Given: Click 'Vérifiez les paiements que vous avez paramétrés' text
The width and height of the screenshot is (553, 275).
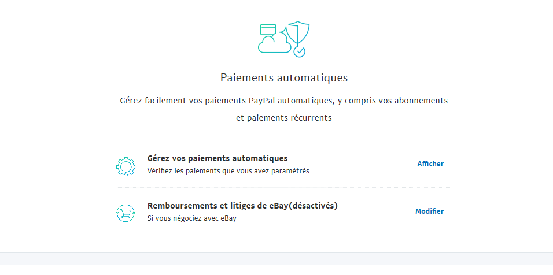Looking at the screenshot, I should (x=228, y=171).
